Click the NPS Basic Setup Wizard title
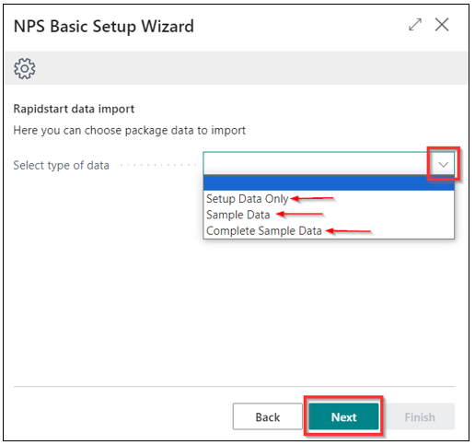The height and width of the screenshot is (445, 475). tap(104, 27)
